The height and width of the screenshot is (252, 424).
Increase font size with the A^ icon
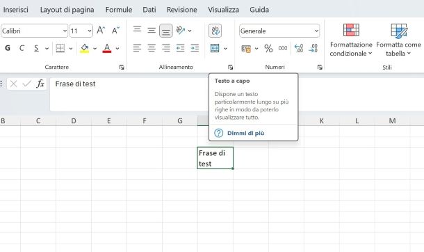101,31
